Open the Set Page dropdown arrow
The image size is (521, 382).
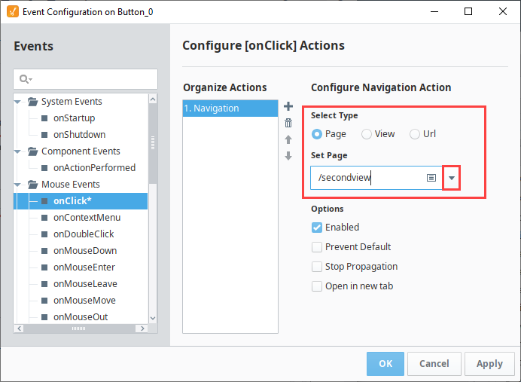(x=451, y=178)
